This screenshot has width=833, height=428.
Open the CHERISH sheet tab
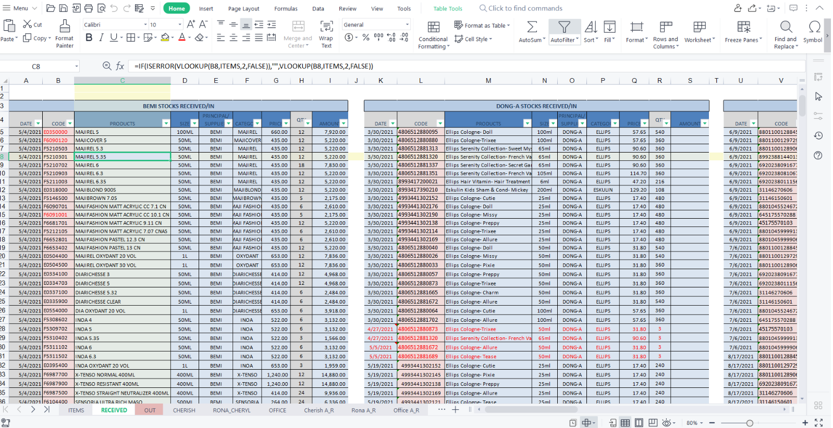(x=184, y=410)
